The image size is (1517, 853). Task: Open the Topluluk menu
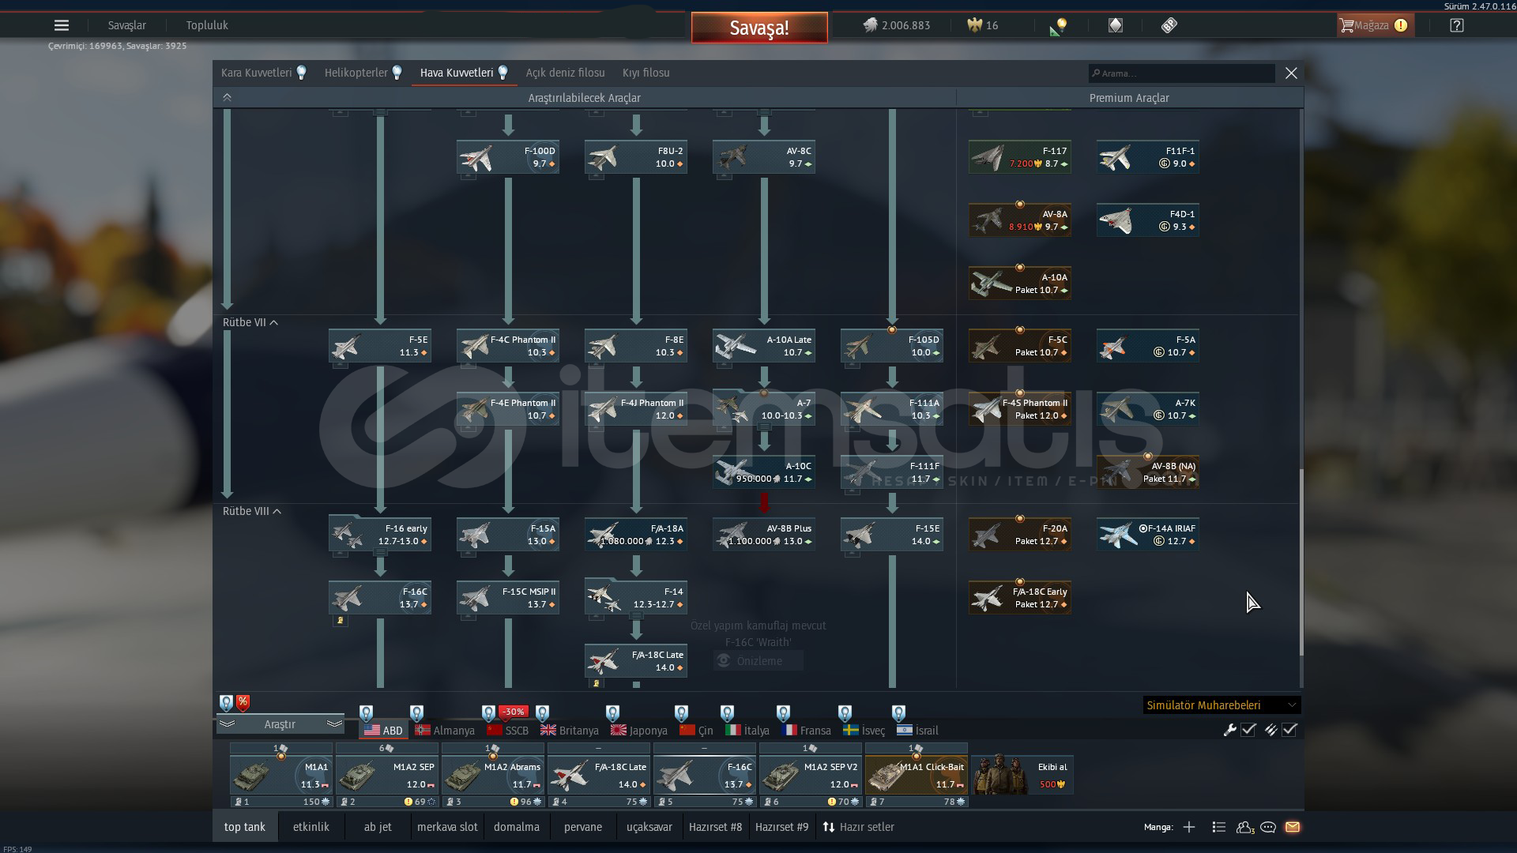coord(207,25)
